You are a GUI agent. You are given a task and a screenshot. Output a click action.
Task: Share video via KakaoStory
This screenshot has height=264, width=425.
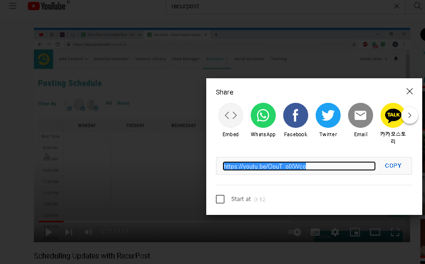tap(393, 124)
